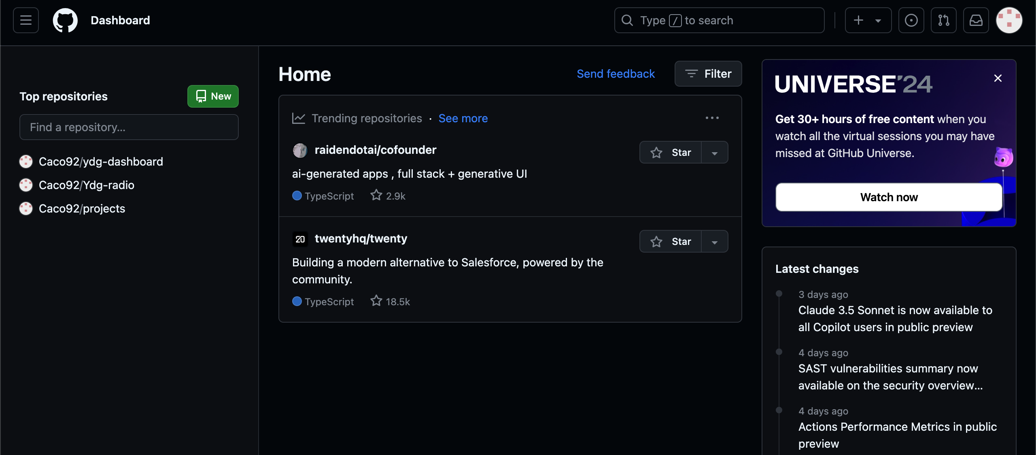
Task: Open the hamburger navigation menu
Action: click(x=26, y=20)
